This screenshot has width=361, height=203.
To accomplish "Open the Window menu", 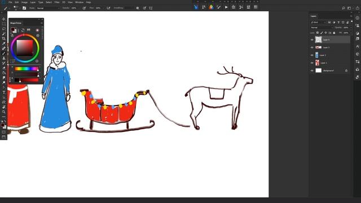I will pos(79,2).
